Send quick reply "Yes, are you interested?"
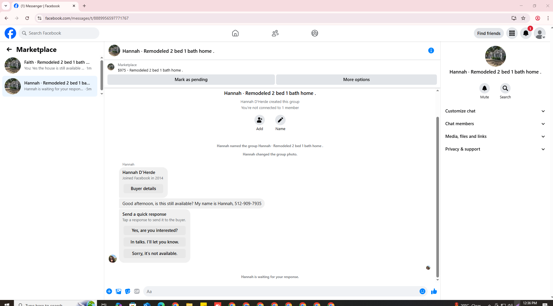 [x=154, y=230]
